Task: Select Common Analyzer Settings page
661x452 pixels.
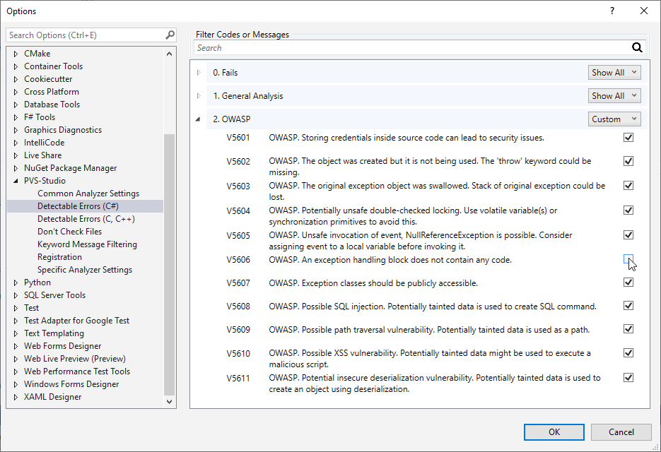Action: pos(88,194)
